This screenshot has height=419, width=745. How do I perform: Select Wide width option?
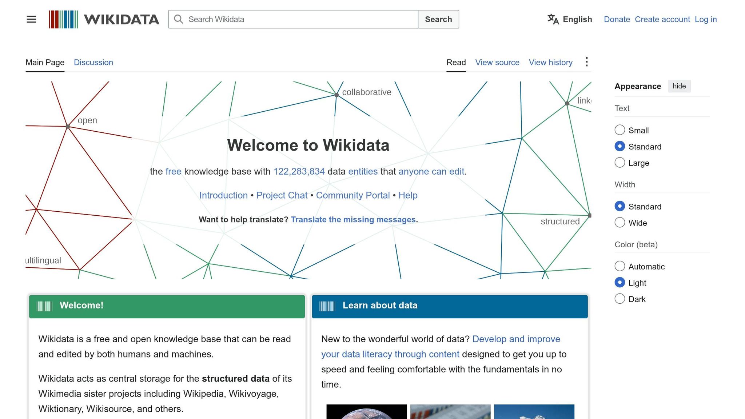point(620,223)
